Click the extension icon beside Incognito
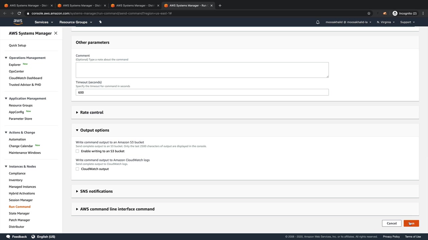This screenshot has width=428, height=240. click(385, 13)
